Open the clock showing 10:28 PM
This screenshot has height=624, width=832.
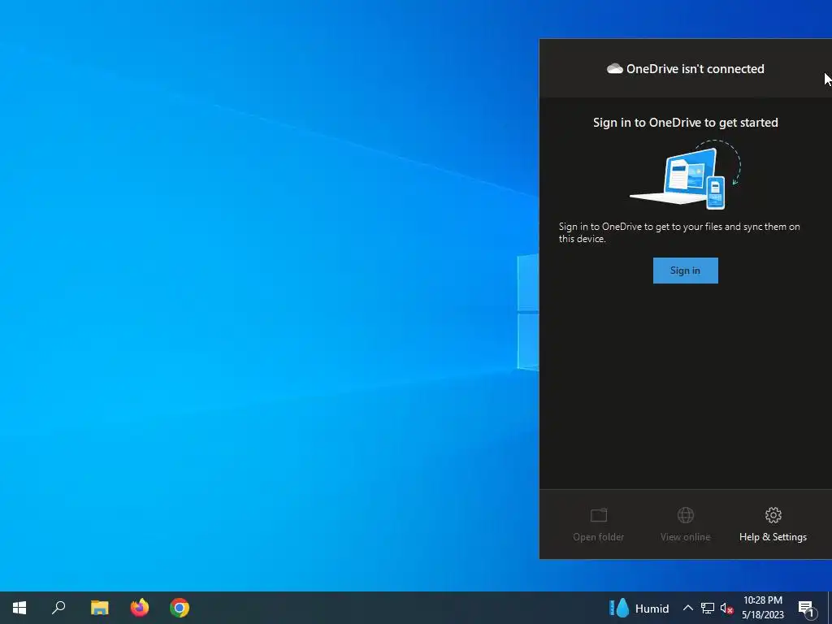762,608
